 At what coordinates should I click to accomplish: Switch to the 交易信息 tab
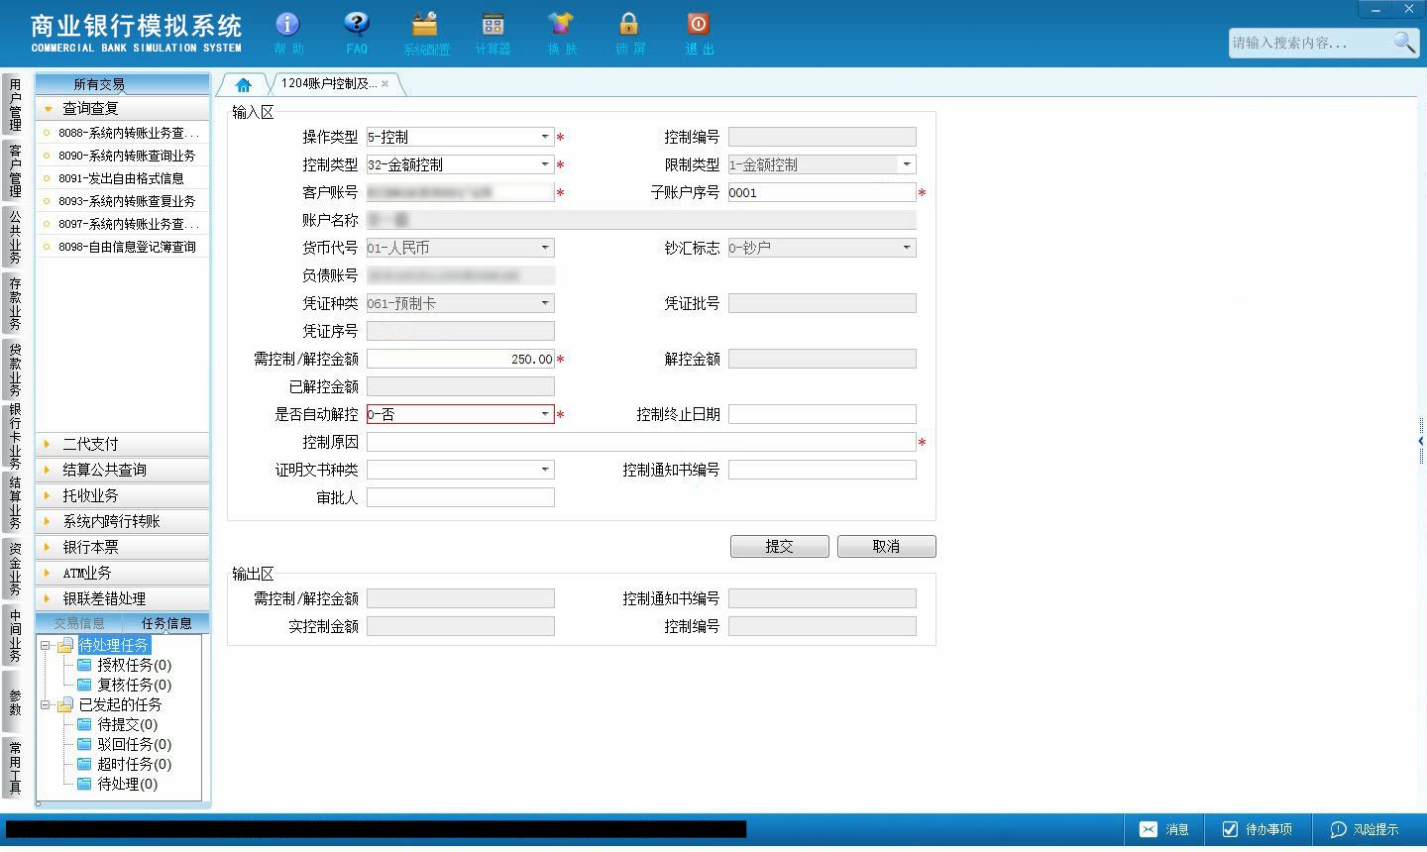click(79, 623)
